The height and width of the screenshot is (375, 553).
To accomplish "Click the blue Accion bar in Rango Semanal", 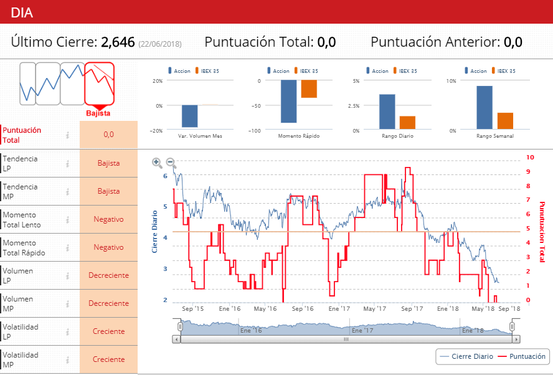I will point(484,108).
